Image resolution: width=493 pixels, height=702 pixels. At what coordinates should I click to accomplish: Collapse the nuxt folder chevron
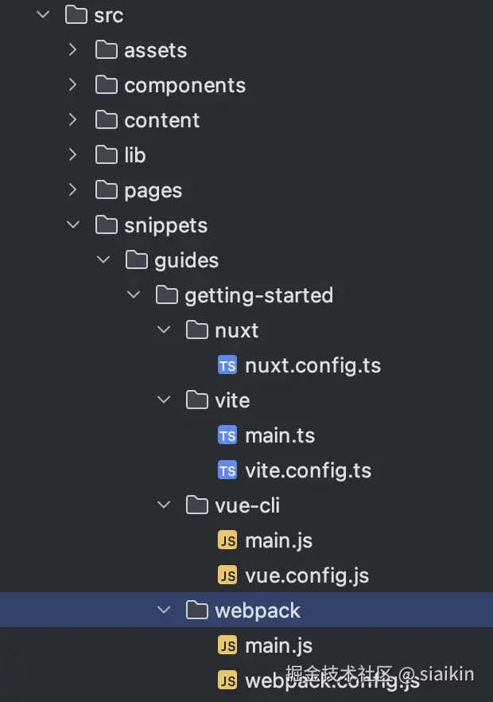click(x=165, y=331)
